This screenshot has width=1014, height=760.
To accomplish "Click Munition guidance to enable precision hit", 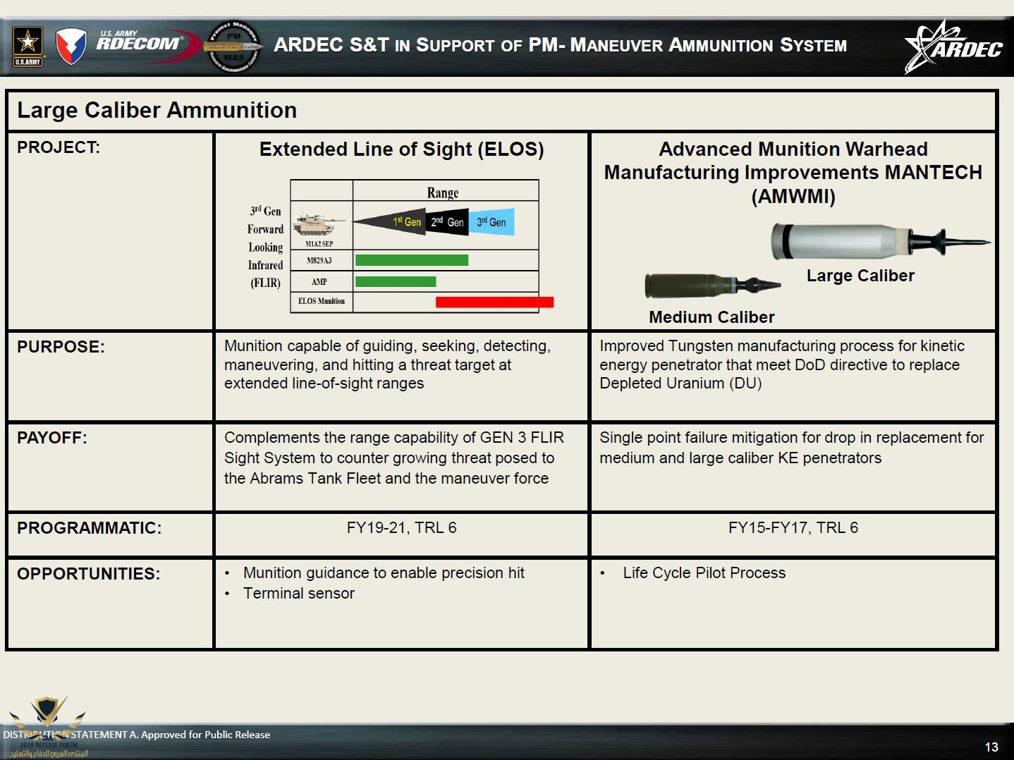I will pos(384,573).
